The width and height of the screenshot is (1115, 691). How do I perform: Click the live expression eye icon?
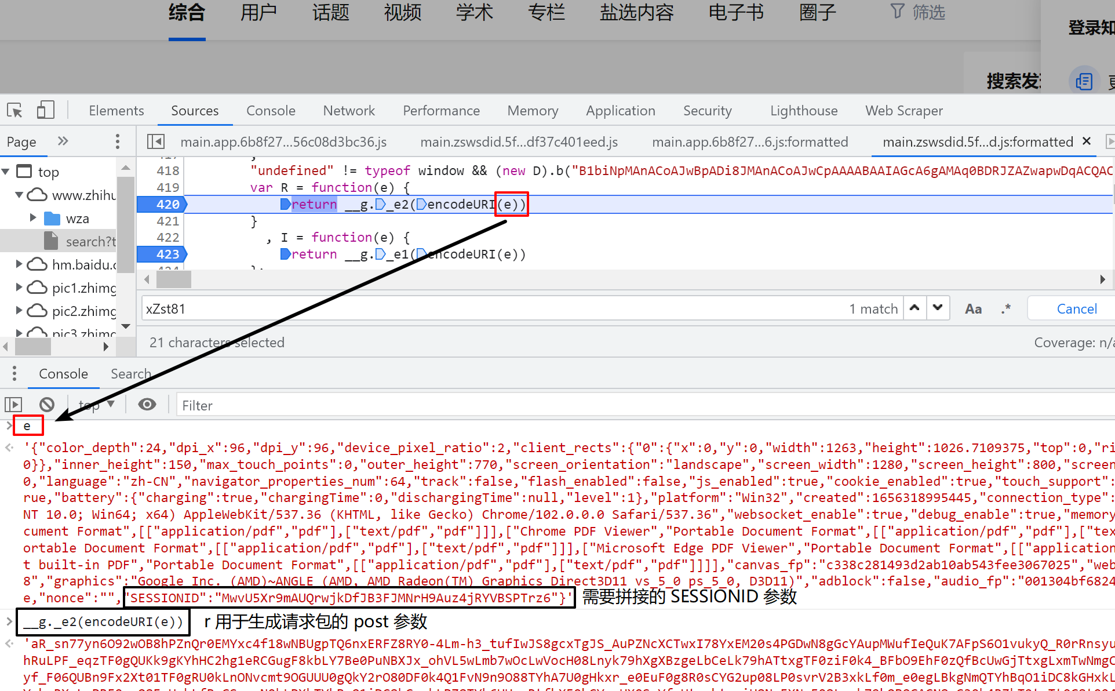pyautogui.click(x=147, y=404)
